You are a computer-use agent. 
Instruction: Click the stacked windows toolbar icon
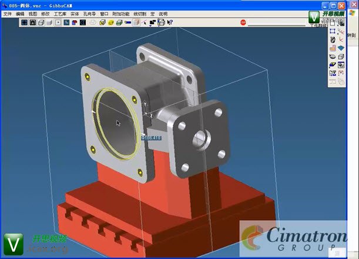pyautogui.click(x=161, y=22)
